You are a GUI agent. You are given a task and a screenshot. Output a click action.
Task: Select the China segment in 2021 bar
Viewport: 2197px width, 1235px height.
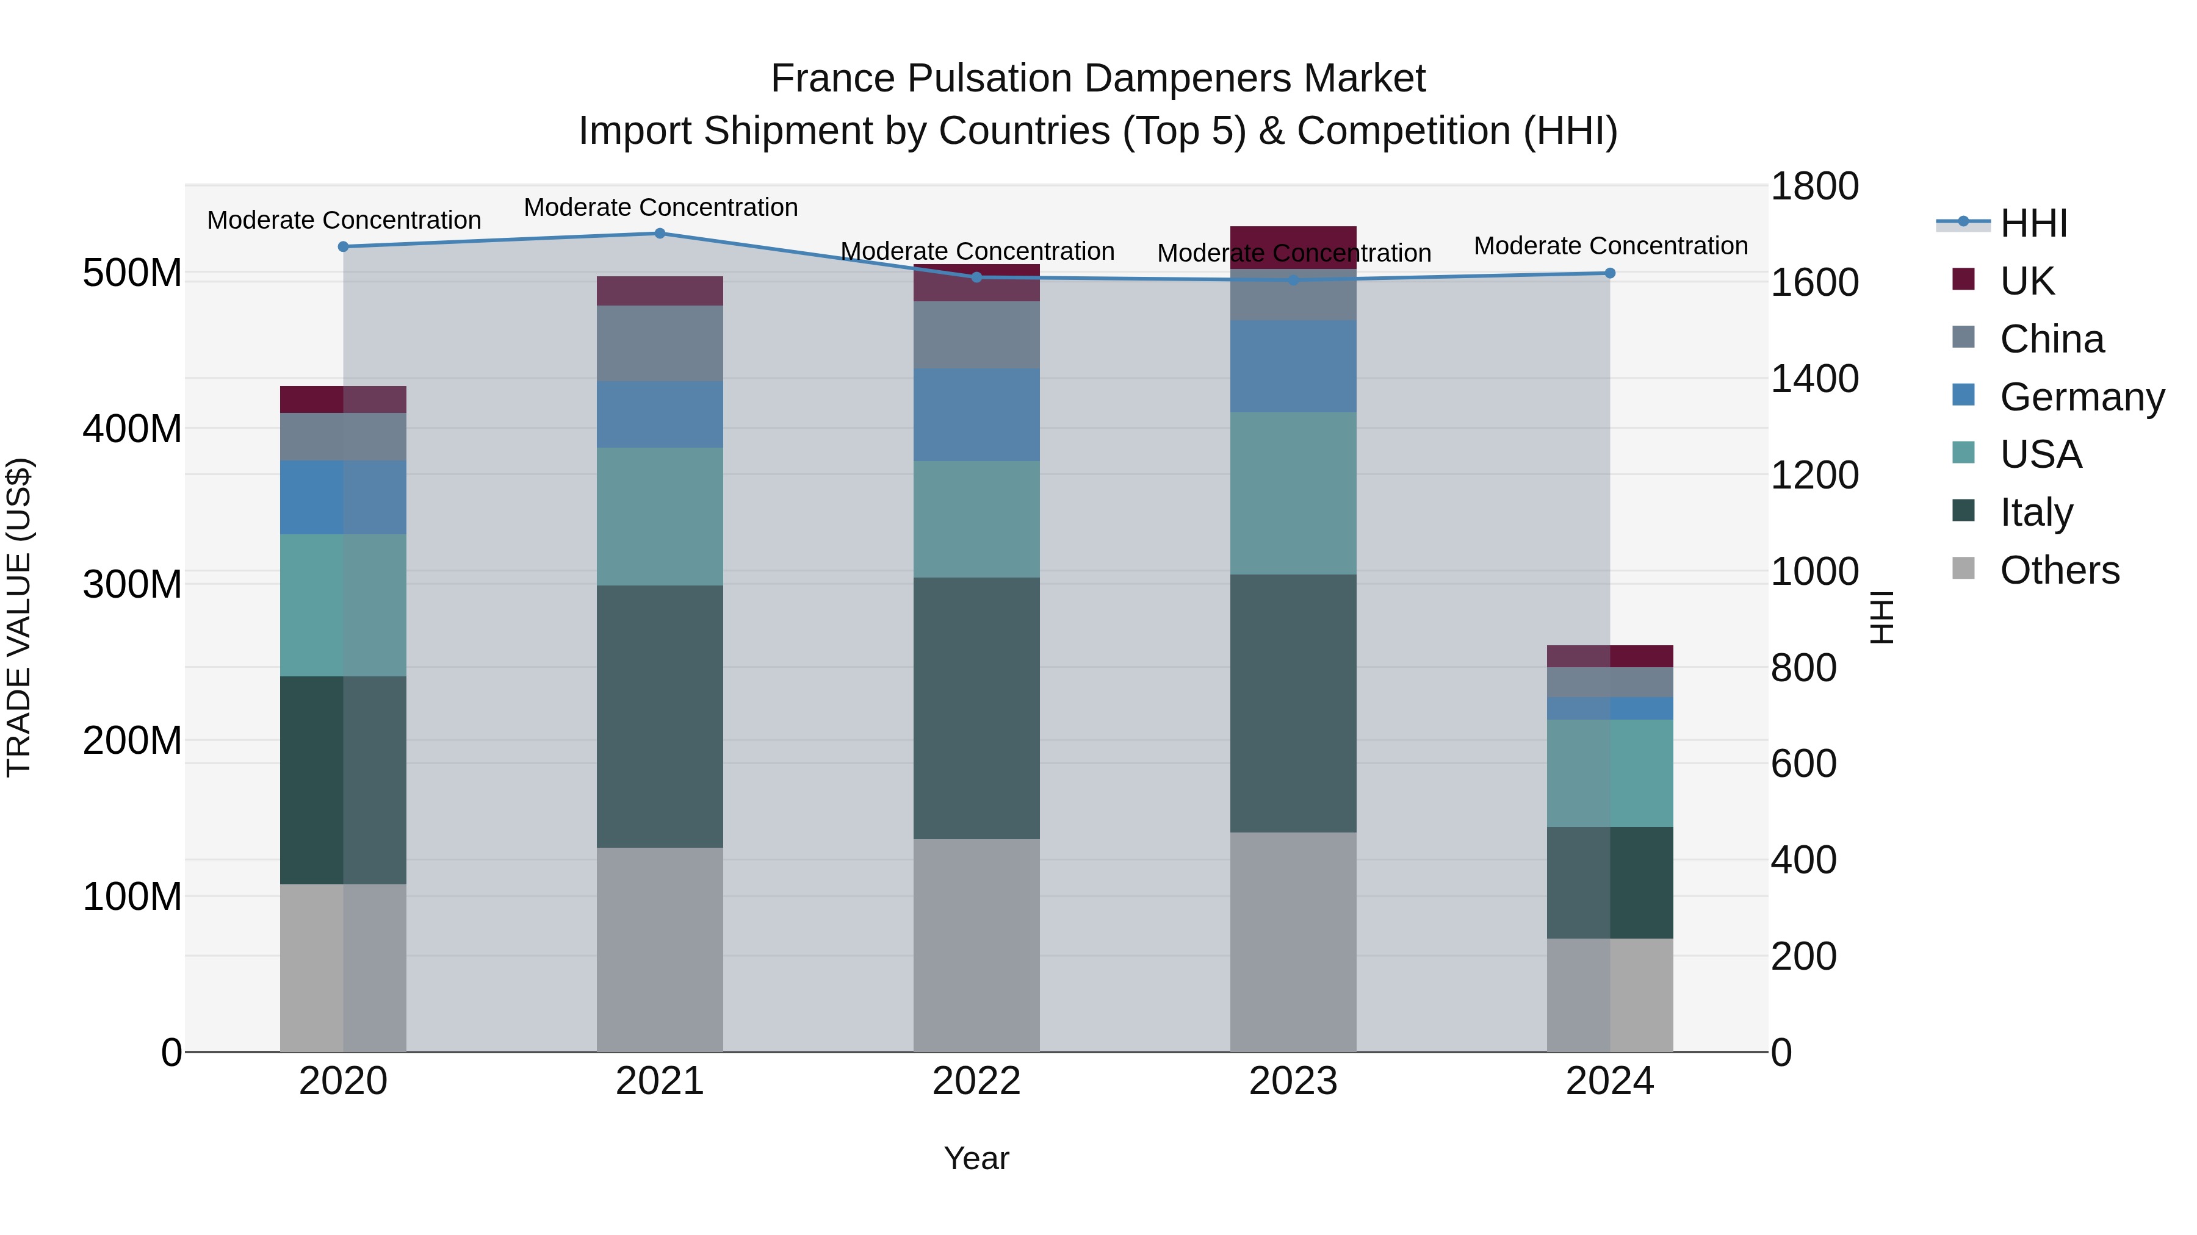click(x=659, y=343)
